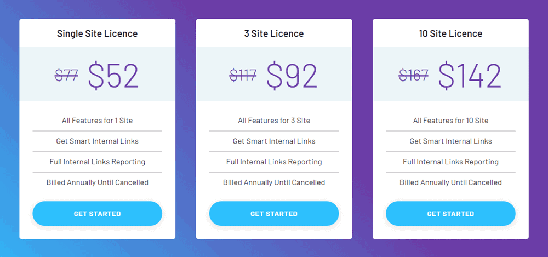Click Full Internal Links Reporting in 3 site card
The width and height of the screenshot is (548, 257).
[x=274, y=162]
